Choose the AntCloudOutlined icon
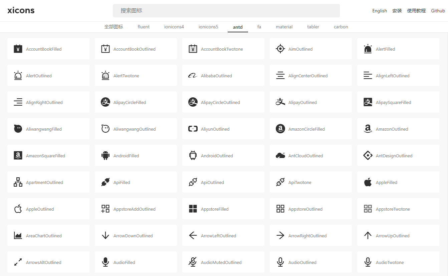 [x=280, y=156]
